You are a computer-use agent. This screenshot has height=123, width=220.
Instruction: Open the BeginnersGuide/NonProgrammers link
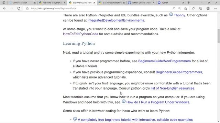(x=164, y=61)
